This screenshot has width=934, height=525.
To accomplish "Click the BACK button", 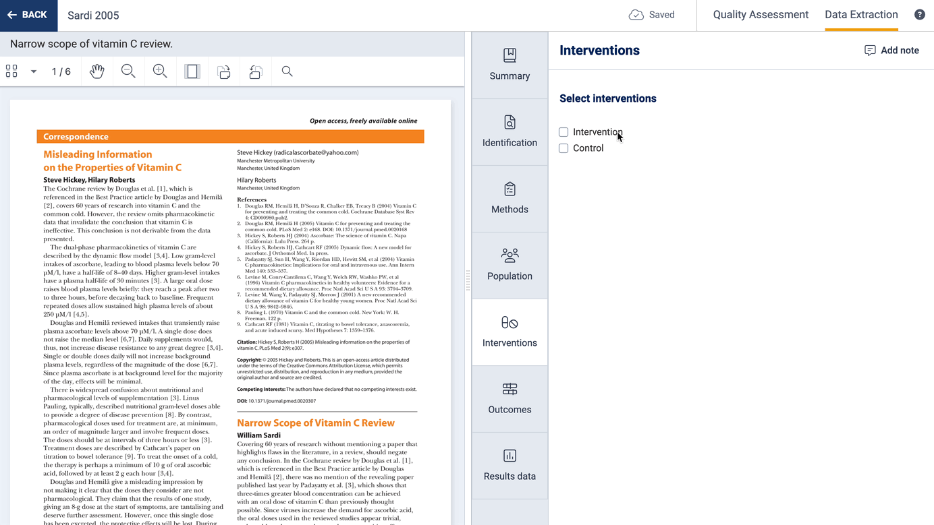I will pos(28,16).
